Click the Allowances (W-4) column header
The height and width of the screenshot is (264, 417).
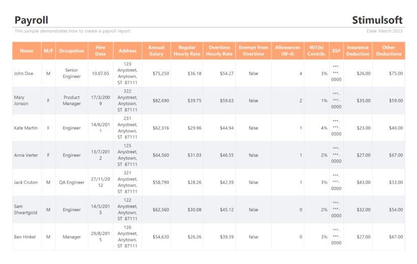pyautogui.click(x=288, y=51)
